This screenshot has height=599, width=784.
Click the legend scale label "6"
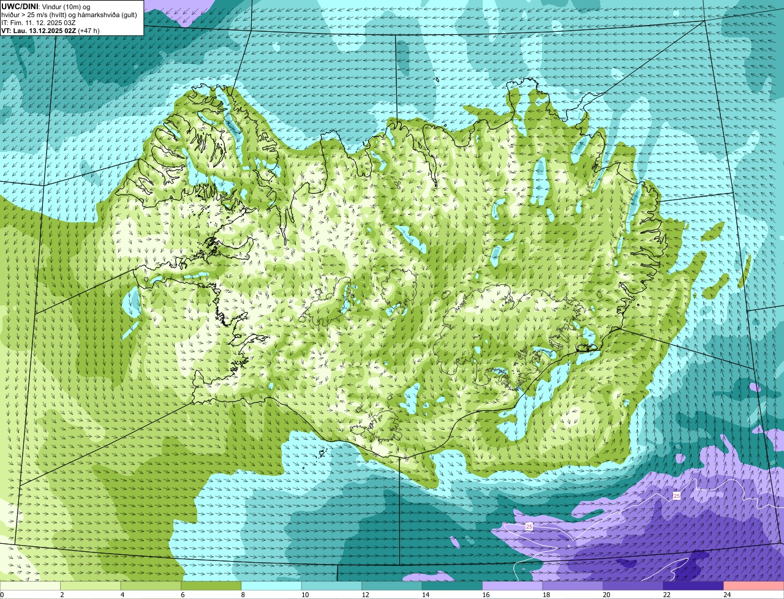pos(183,594)
